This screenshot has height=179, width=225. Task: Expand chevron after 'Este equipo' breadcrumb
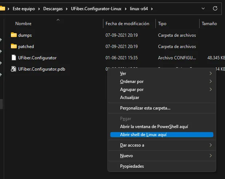point(39,9)
